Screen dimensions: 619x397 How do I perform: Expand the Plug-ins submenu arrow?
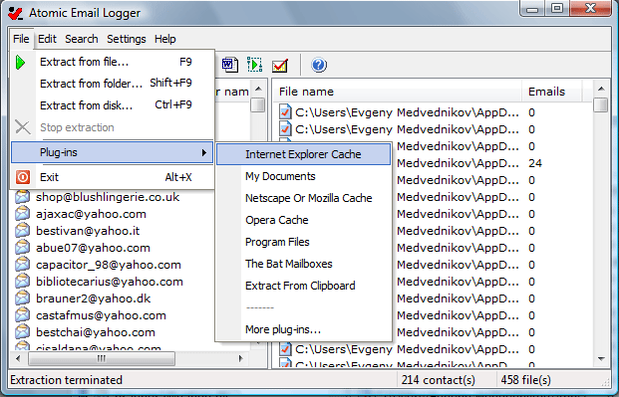pos(203,152)
